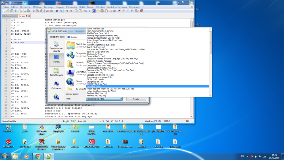Click the Replace toolbar icon

61,11
